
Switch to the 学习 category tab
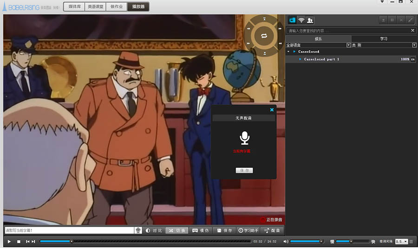coord(384,39)
